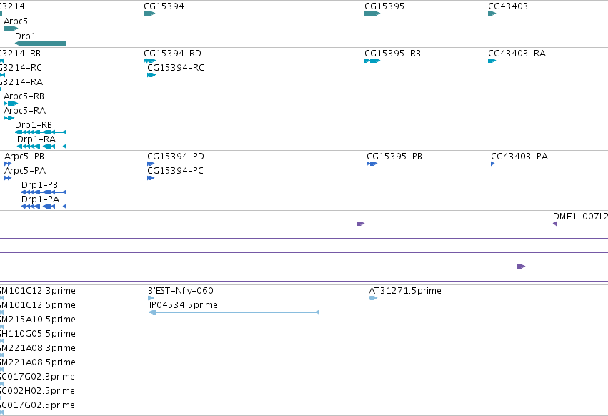The image size is (608, 416).
Task: Click the CG15394-PC protein glyph
Action: pyautogui.click(x=151, y=178)
